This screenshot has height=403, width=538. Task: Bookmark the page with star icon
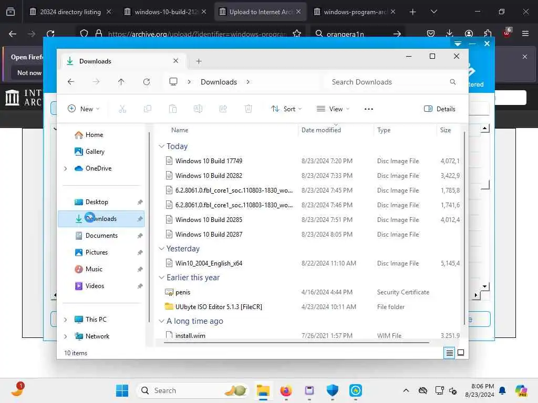click(x=297, y=34)
